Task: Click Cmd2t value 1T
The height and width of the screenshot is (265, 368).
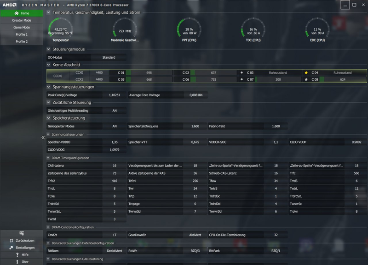Action: tap(114, 235)
